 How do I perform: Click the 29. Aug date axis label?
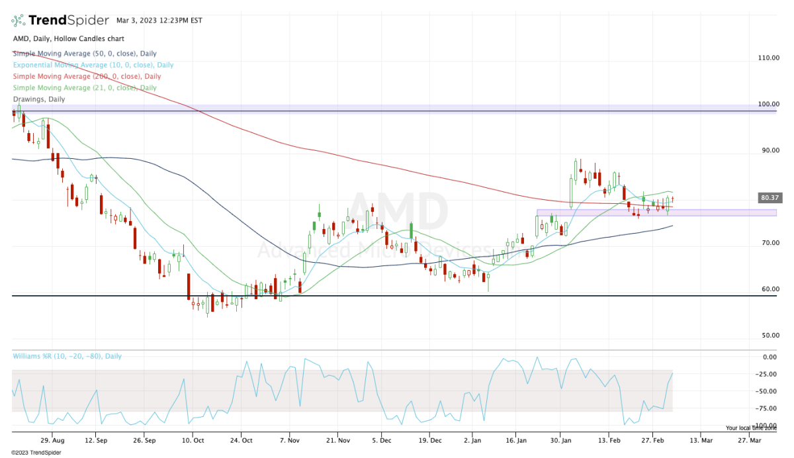(52, 439)
